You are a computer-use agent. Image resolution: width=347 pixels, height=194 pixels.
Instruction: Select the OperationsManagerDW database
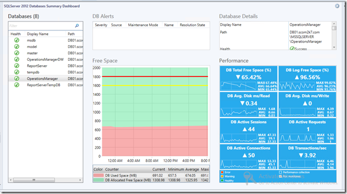tap(46, 59)
